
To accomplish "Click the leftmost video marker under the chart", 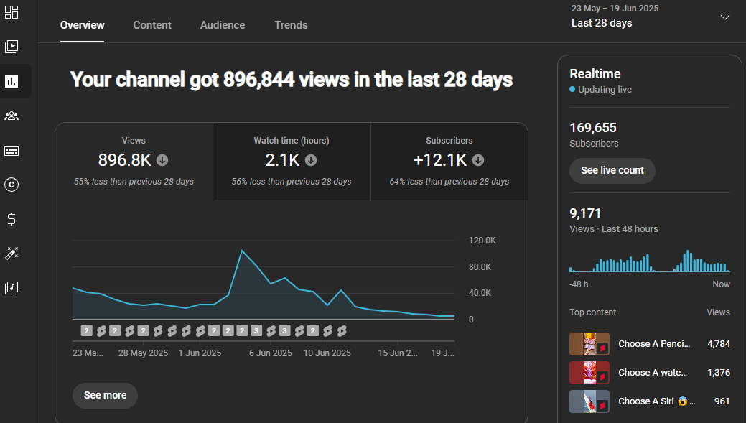I will [87, 331].
